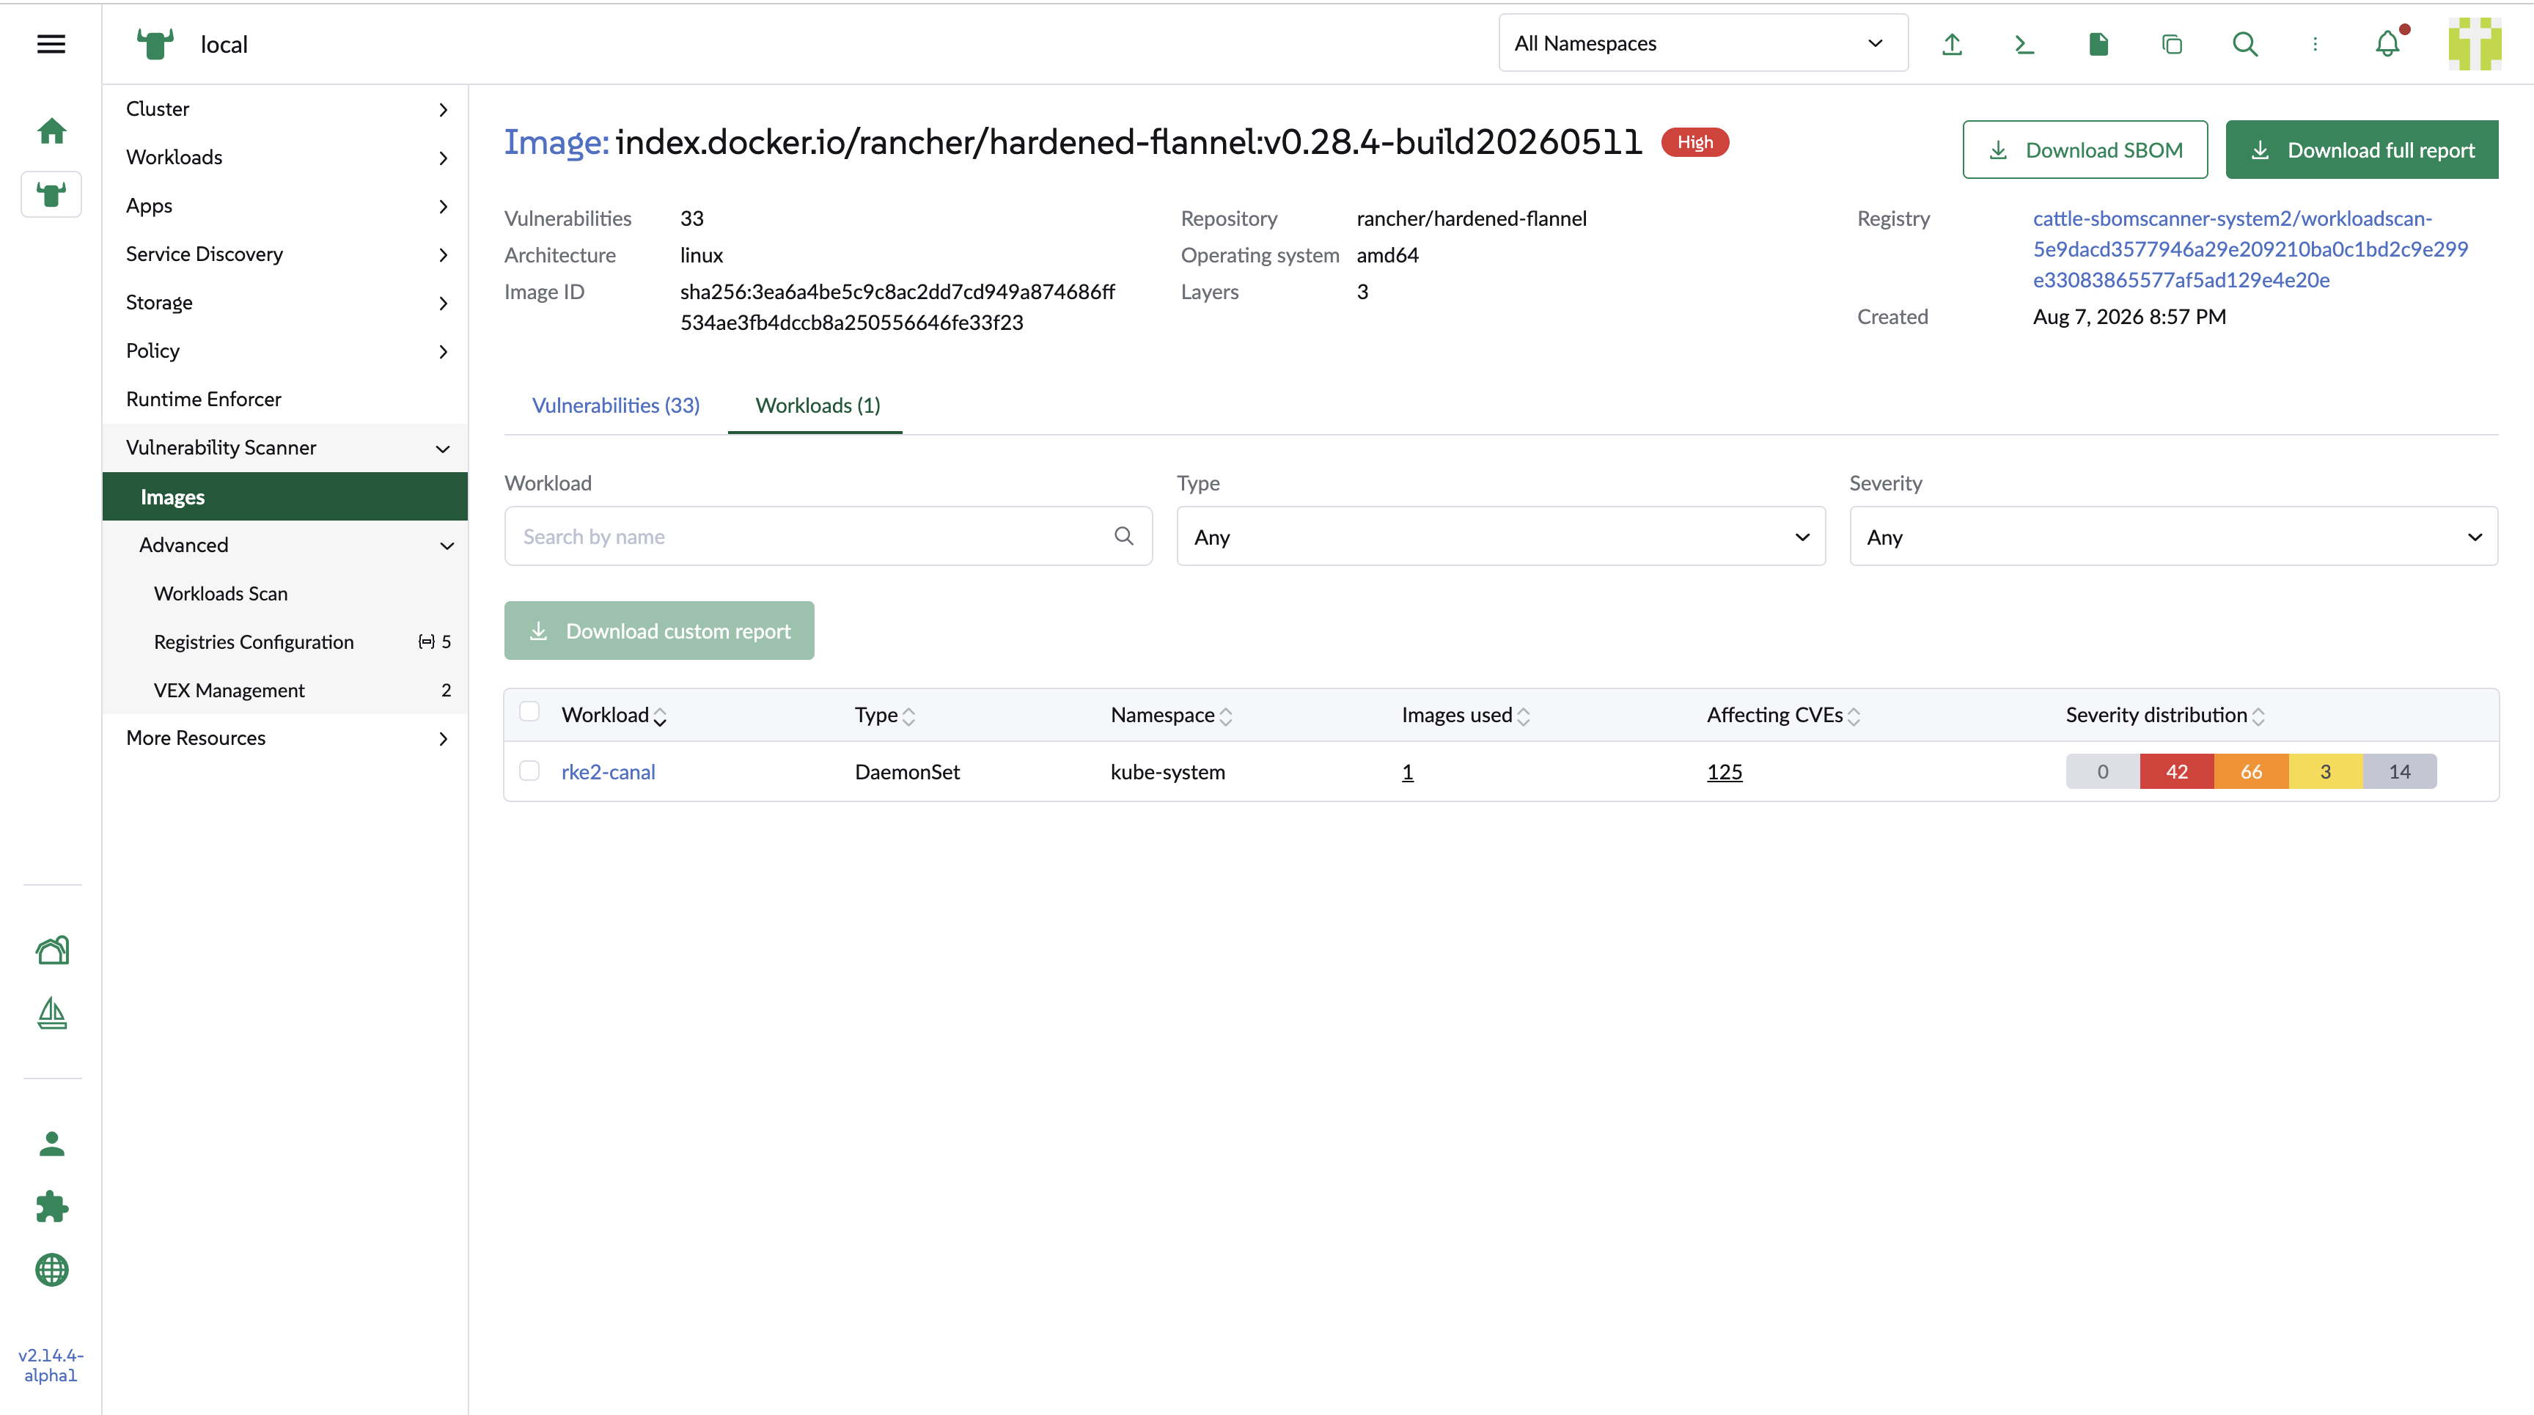Click the v2.14.4-alpha1 version link
The height and width of the screenshot is (1415, 2534).
(51, 1365)
